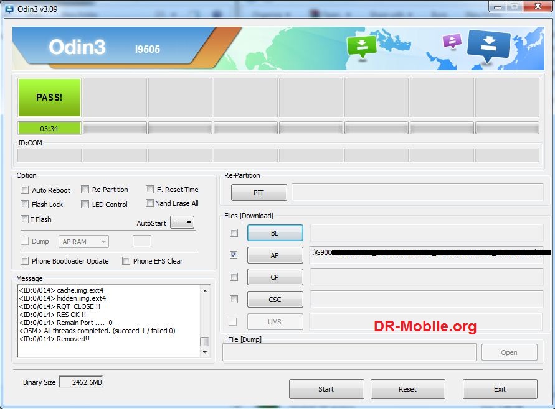Click the BL file path field

(x=427, y=232)
